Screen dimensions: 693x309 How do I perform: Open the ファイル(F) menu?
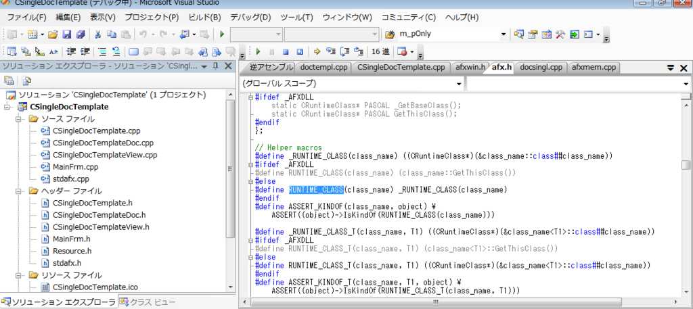(26, 18)
